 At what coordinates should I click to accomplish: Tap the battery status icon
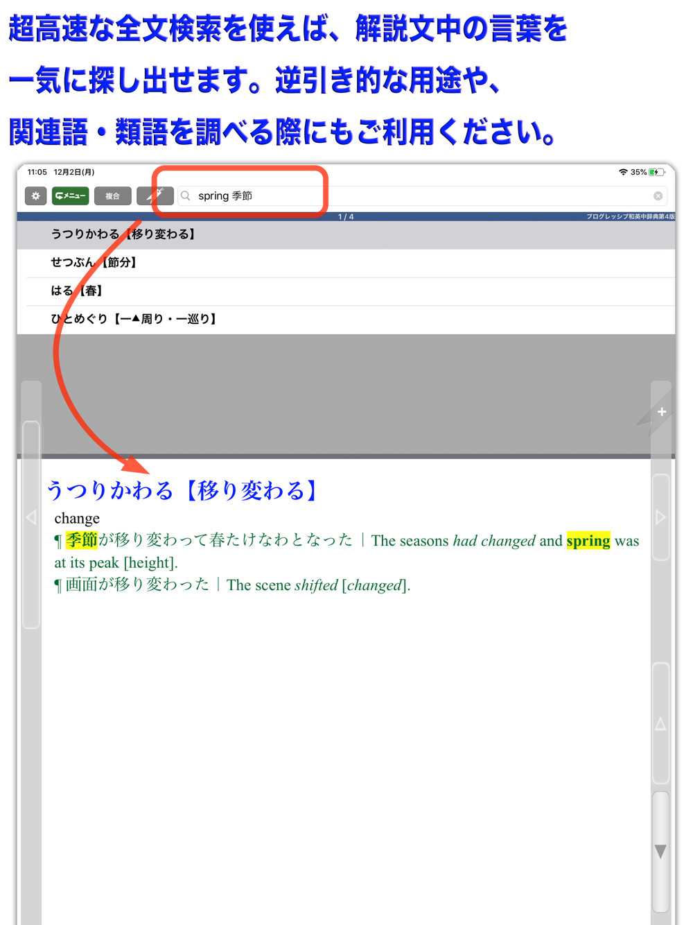(x=656, y=172)
